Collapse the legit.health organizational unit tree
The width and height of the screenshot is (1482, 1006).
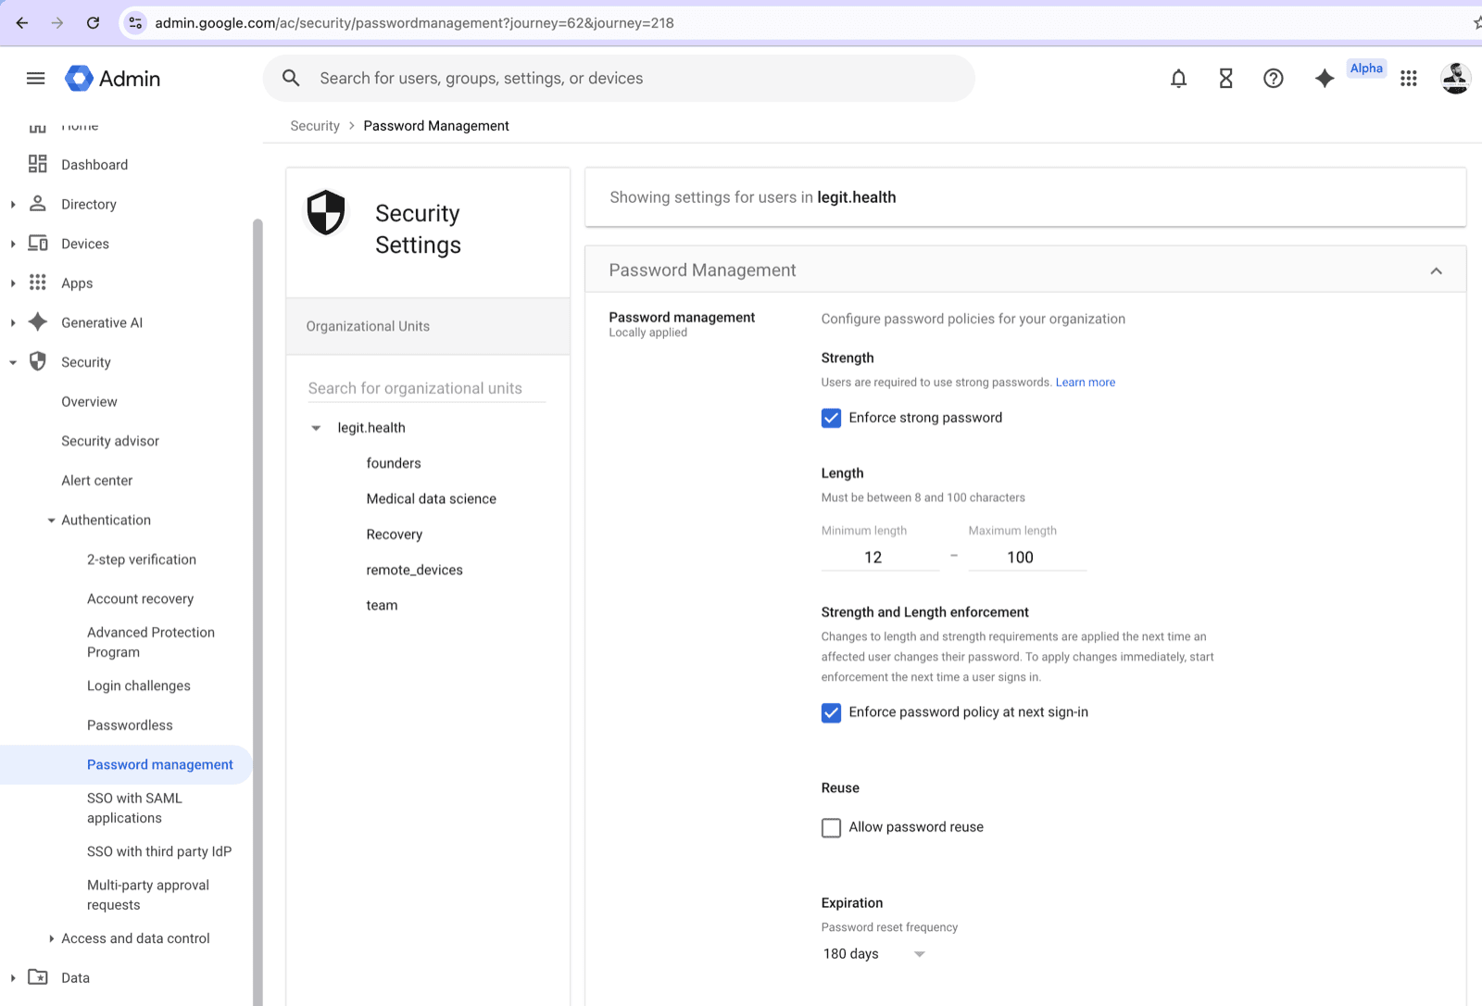(x=316, y=427)
